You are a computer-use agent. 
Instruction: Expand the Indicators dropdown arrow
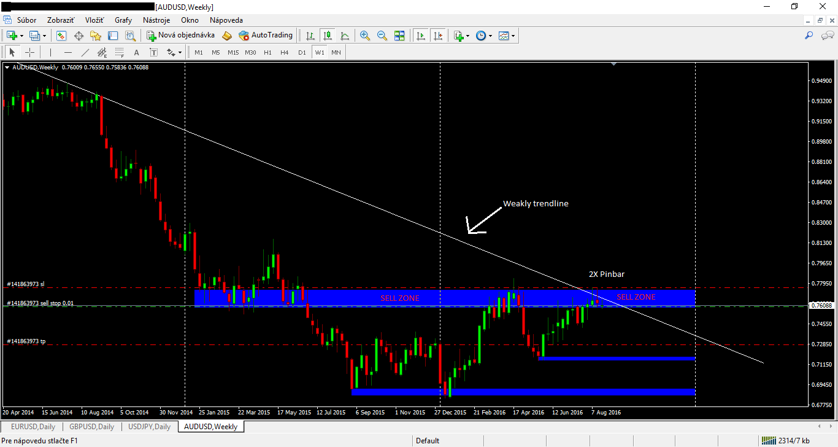[468, 36]
